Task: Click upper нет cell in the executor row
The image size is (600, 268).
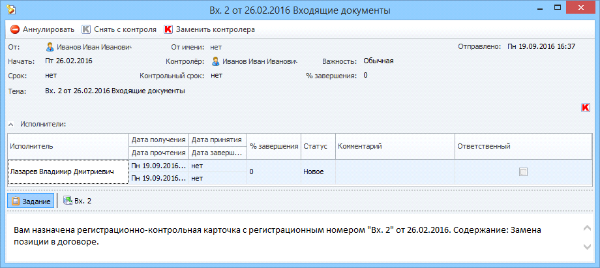Action: point(218,166)
